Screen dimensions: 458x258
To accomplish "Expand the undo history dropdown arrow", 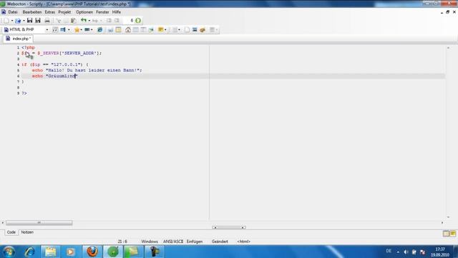I will 89,21.
